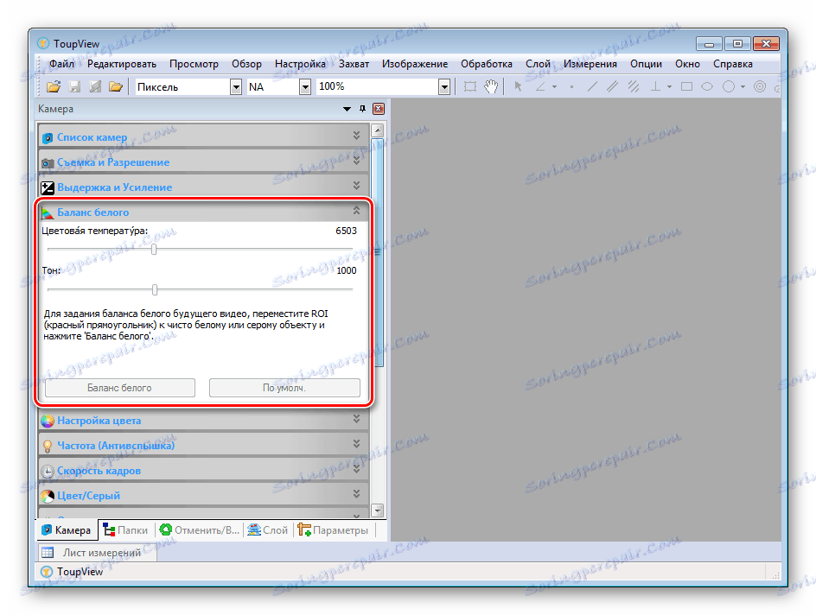This screenshot has height=615, width=816.
Task: Expand the Цвет/Серый section
Action: [x=356, y=493]
